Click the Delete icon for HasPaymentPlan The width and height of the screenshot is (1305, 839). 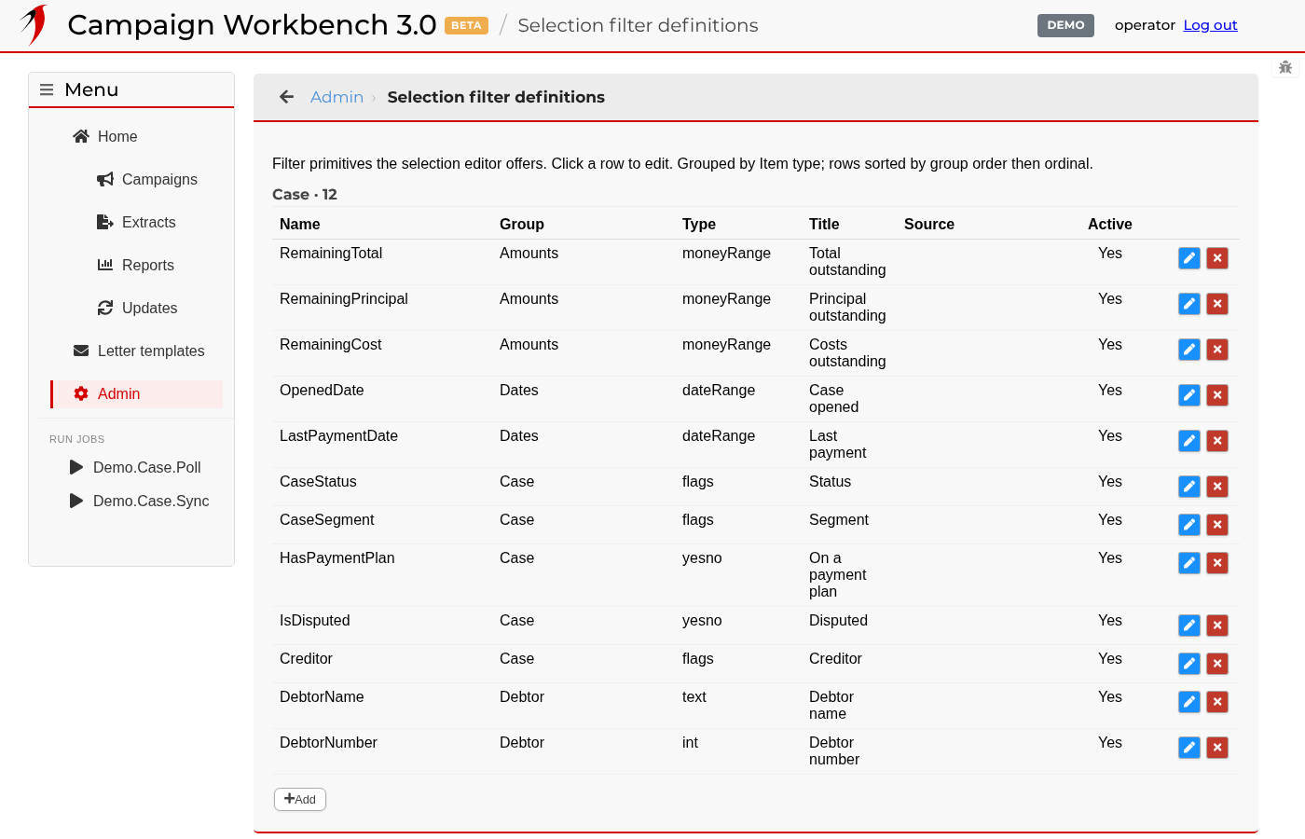coord(1217,563)
